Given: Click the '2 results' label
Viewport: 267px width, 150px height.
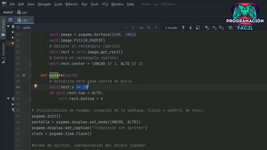Looking at the screenshot, I should [171, 28].
